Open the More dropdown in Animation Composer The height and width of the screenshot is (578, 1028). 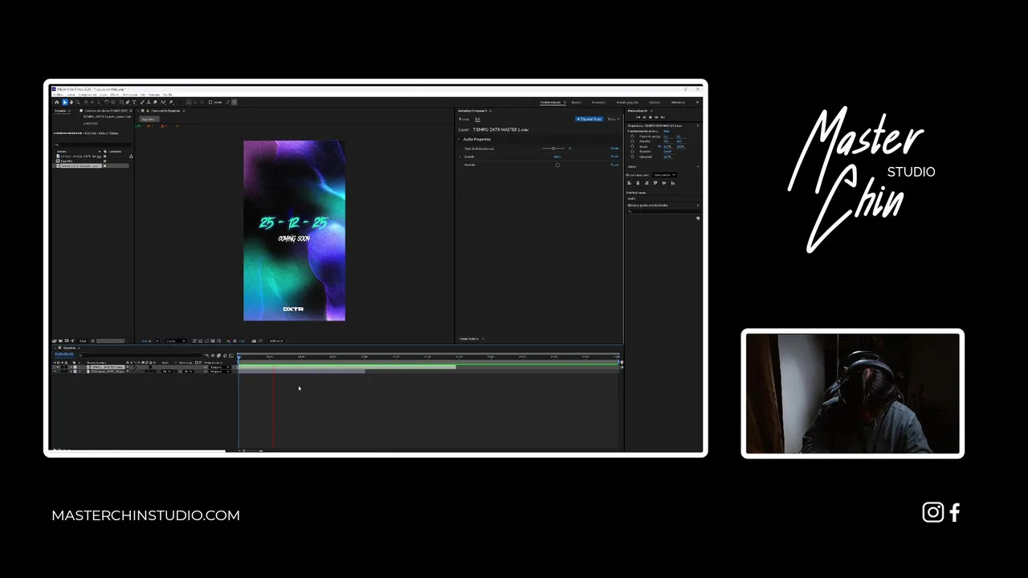point(614,119)
